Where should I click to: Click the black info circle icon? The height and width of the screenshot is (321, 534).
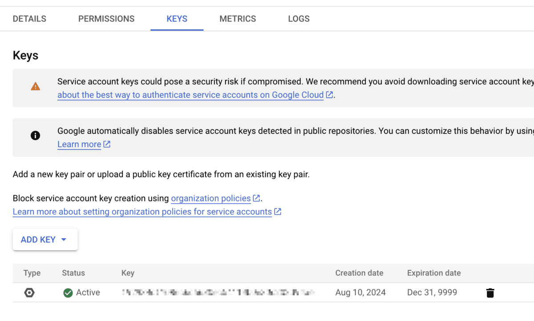point(36,136)
